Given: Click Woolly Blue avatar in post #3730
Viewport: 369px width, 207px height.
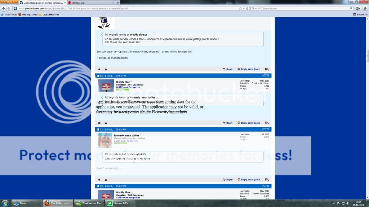Looking at the screenshot, I should [106, 194].
